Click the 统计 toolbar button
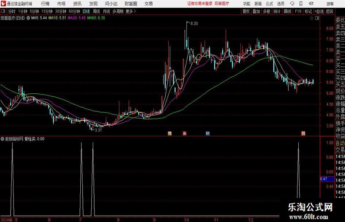 click(x=277, y=11)
